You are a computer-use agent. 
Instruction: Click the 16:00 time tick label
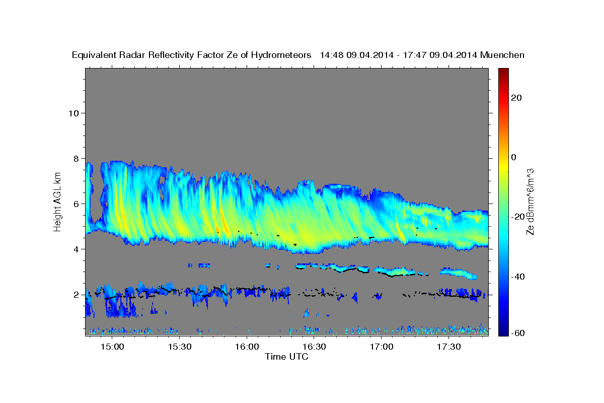click(247, 347)
